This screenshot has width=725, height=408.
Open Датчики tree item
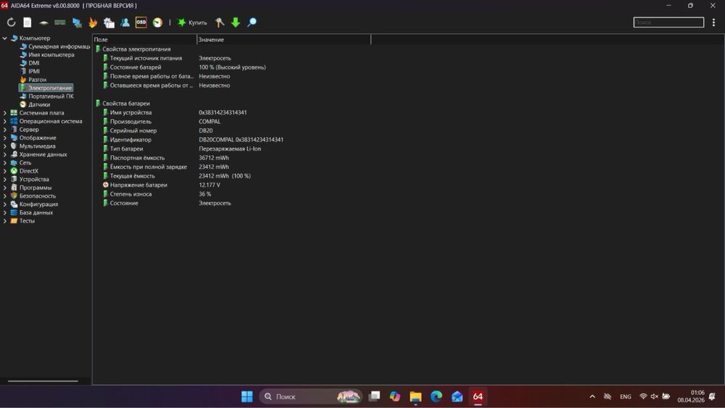click(35, 104)
